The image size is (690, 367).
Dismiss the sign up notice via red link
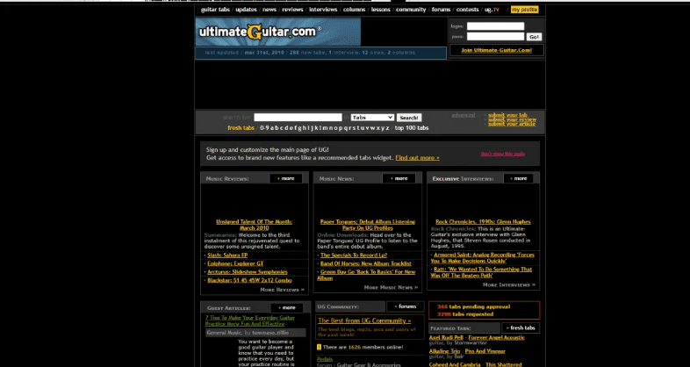(502, 154)
